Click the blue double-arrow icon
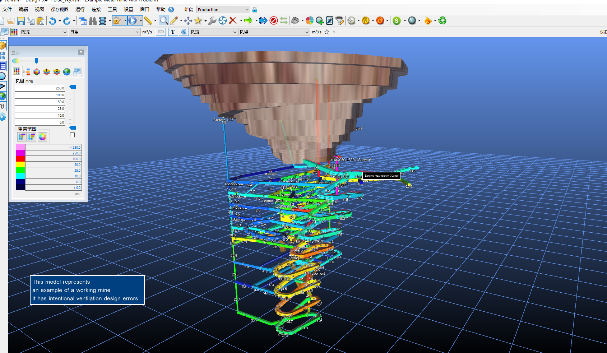 (x=263, y=21)
